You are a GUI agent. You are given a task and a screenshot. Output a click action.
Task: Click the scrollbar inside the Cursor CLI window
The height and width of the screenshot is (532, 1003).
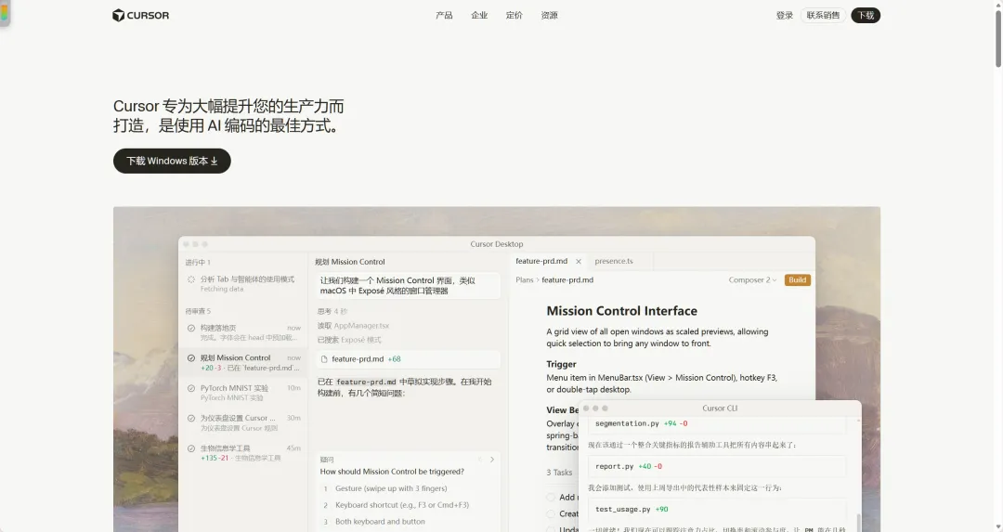pyautogui.click(x=857, y=521)
